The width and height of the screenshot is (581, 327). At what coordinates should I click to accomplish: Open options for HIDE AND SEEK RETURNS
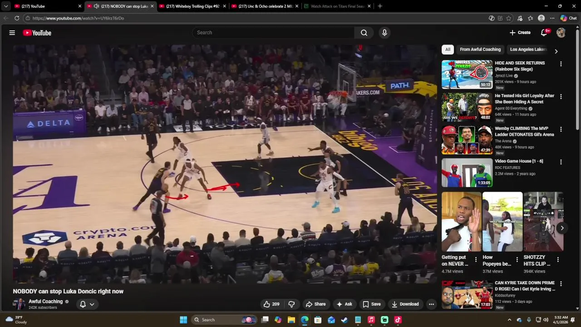561,64
